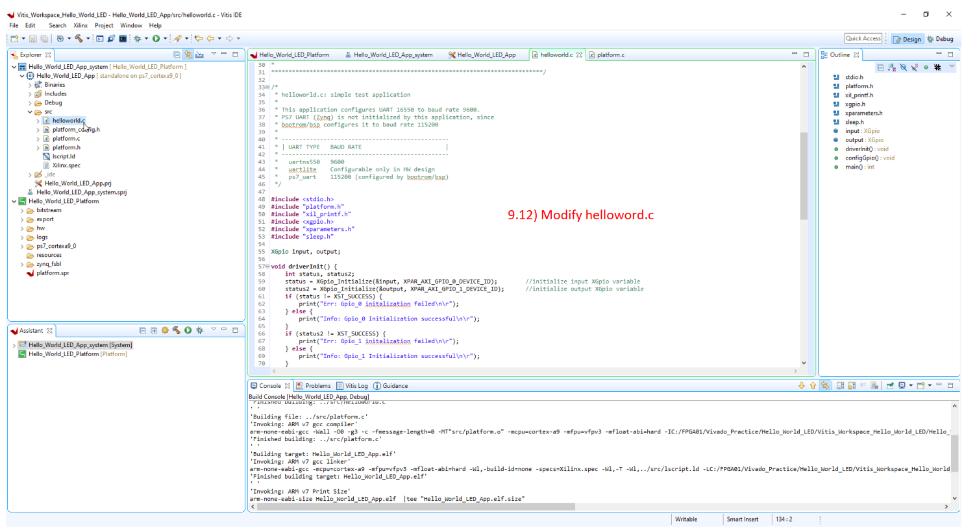977x530 pixels.
Task: Collapse the src folder in Explorer
Action: pos(30,112)
